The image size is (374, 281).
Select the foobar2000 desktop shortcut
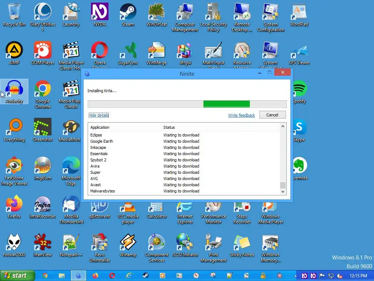(x=14, y=245)
